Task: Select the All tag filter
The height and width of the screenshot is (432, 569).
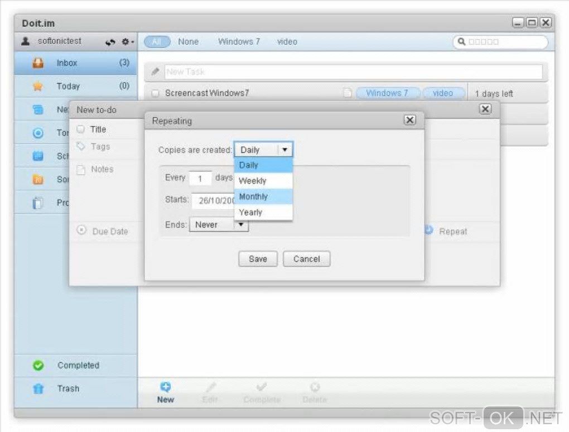Action: coord(157,42)
